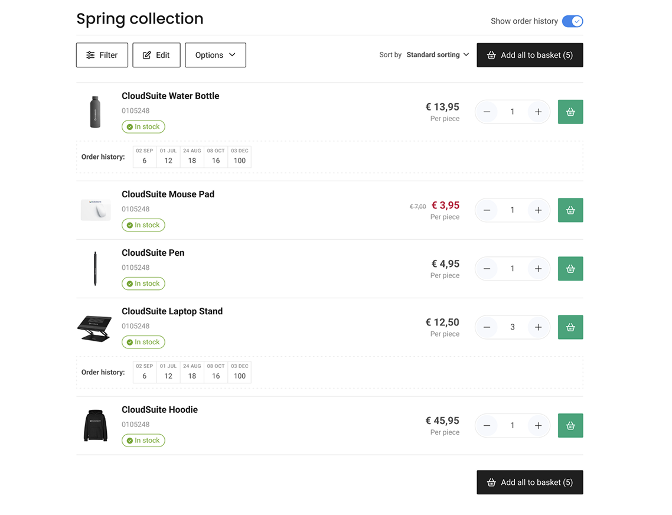This screenshot has height=515, width=672.
Task: Toggle the Show order history switch
Action: 572,21
